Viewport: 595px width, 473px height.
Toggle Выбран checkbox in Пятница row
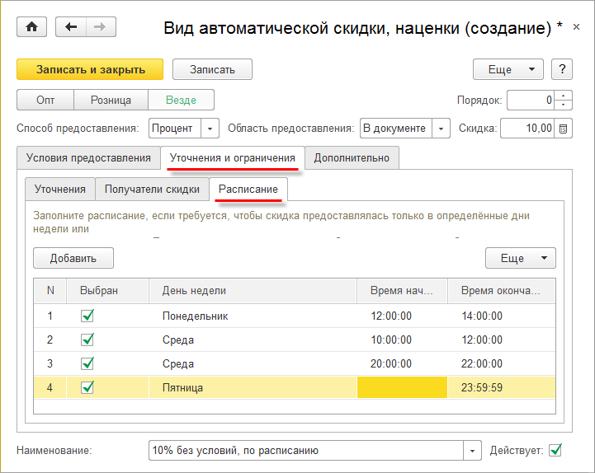pos(88,387)
